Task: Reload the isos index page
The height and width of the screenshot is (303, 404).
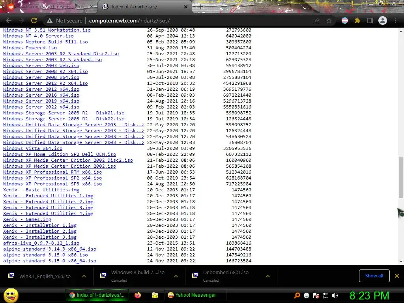Action: 34,21
